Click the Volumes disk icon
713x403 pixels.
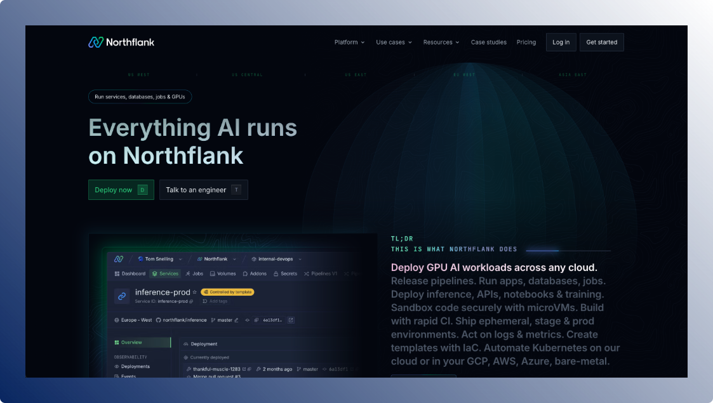212,274
